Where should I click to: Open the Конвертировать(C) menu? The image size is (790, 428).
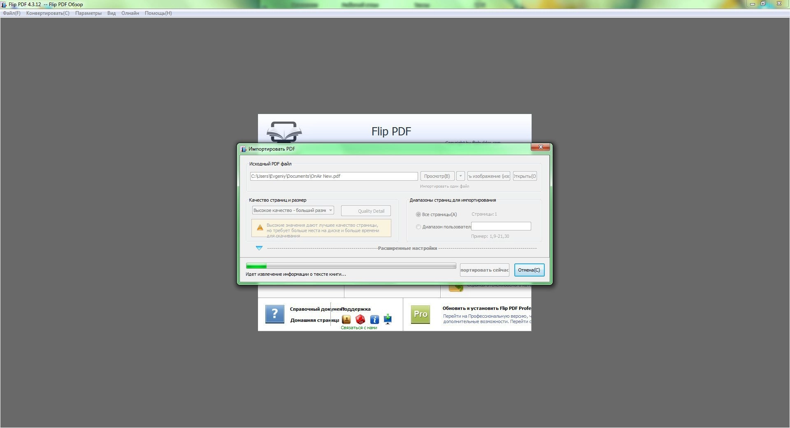(x=48, y=13)
